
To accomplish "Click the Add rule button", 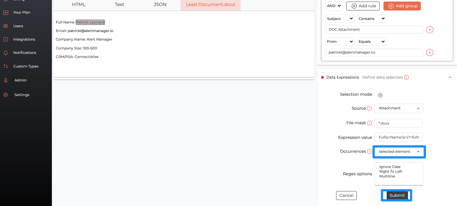I will (x=363, y=6).
